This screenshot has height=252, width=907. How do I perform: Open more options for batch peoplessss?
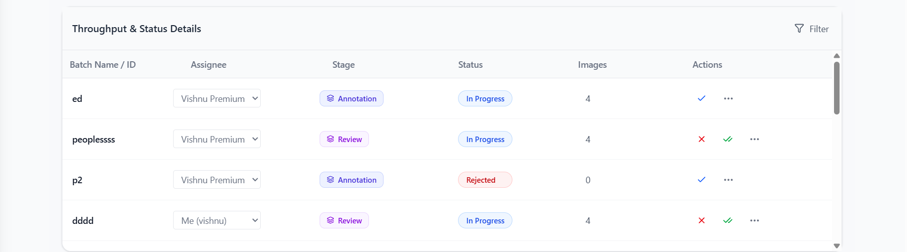754,139
